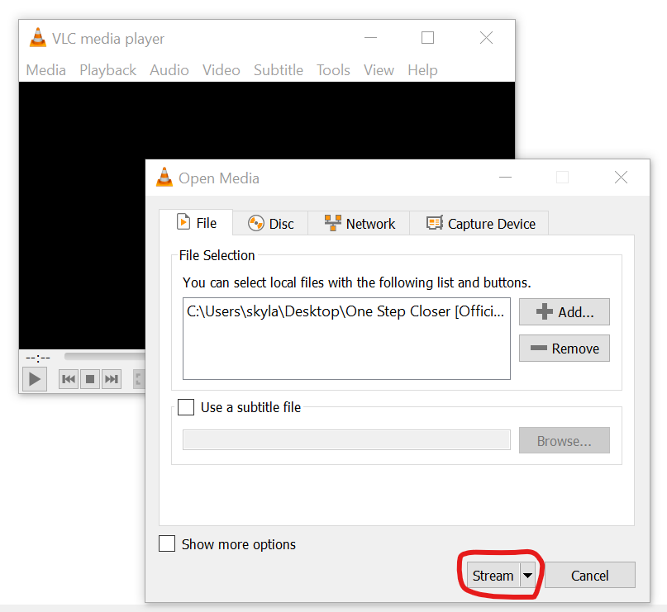The image size is (667, 612).
Task: Click the Browse... subtitle button
Action: click(x=565, y=441)
